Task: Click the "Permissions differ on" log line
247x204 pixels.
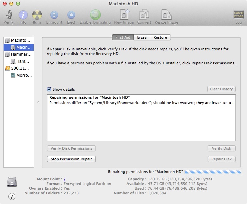Action: 141,103
